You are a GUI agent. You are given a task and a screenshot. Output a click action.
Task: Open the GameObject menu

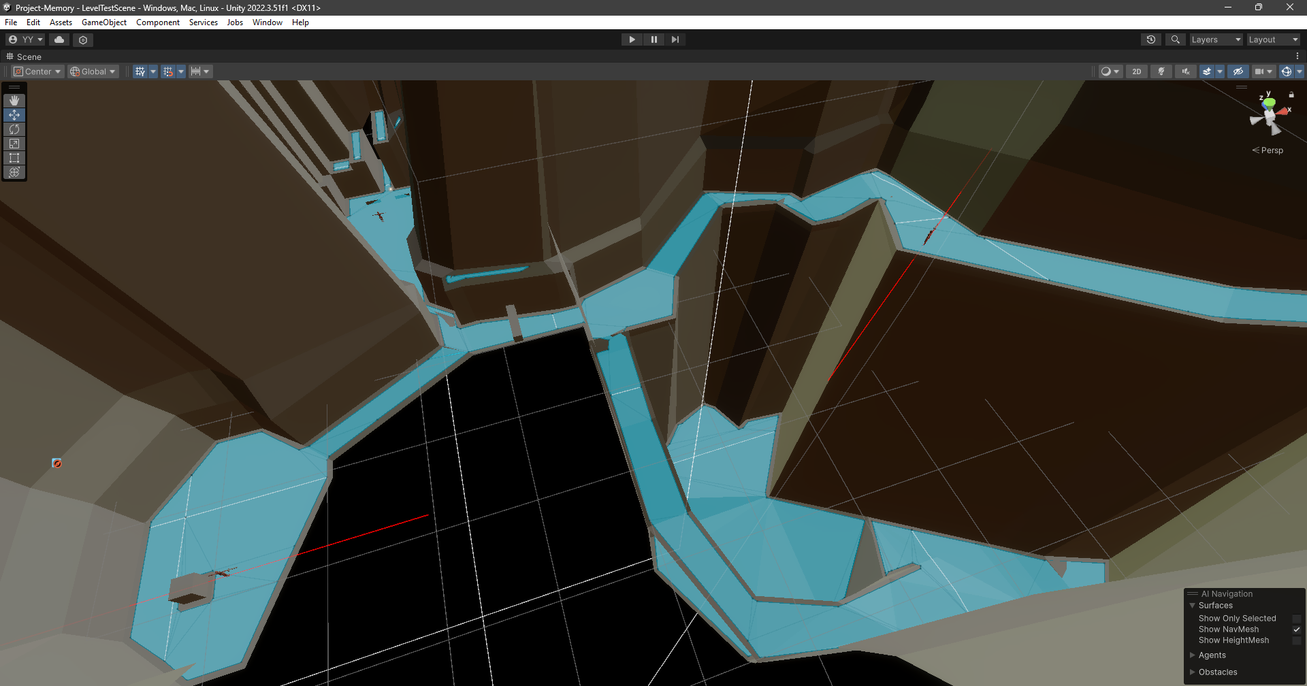(x=103, y=22)
